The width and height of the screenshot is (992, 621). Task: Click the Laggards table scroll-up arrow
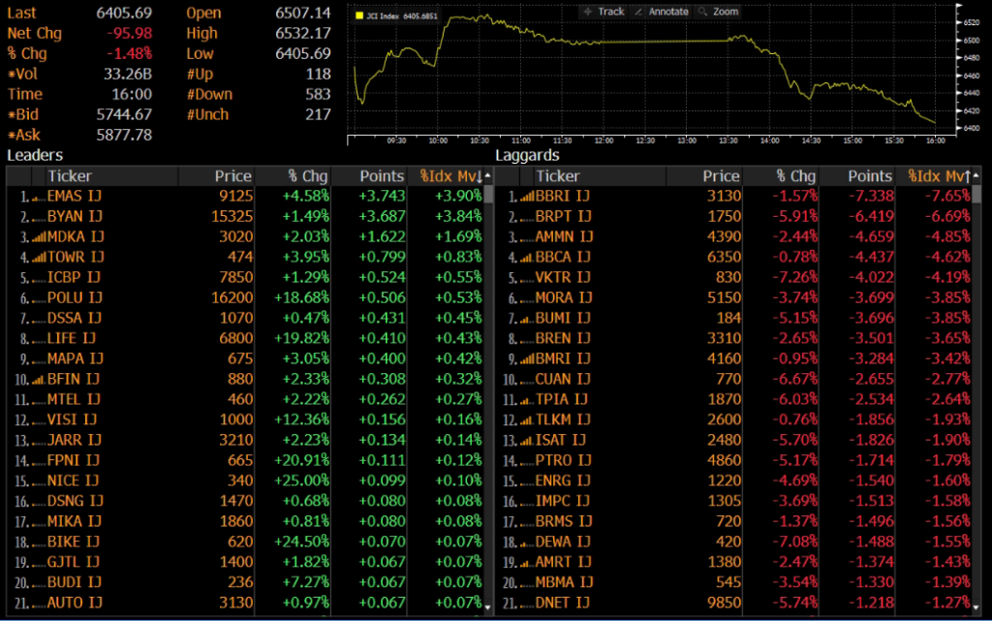(976, 175)
